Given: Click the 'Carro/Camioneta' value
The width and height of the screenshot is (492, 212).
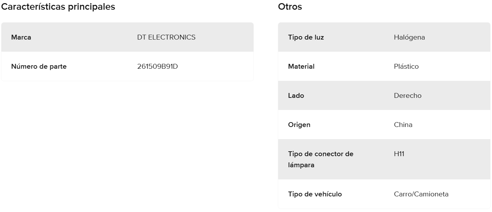Looking at the screenshot, I should click(421, 194).
